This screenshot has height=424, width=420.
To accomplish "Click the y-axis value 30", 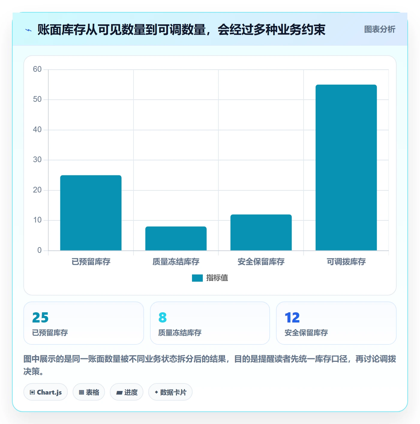I will click(37, 160).
